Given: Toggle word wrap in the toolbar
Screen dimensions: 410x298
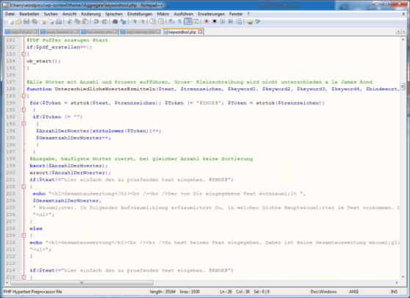Looking at the screenshot, I should tap(172, 22).
